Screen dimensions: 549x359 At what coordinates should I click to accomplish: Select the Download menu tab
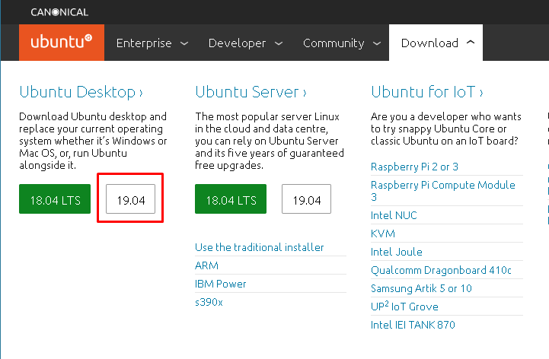(x=436, y=43)
